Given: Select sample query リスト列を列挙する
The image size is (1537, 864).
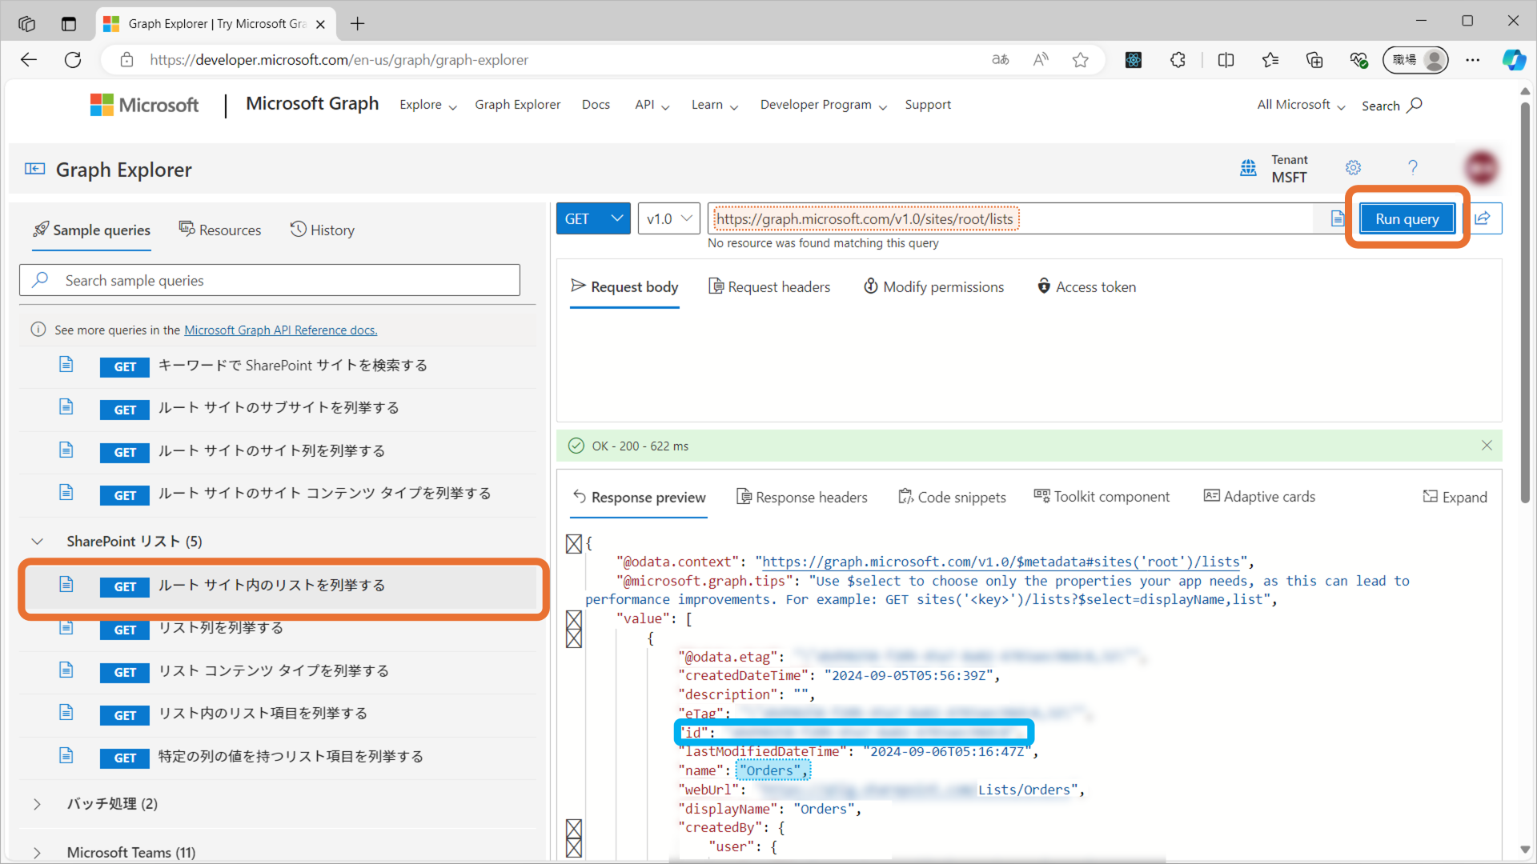Looking at the screenshot, I should [x=278, y=629].
